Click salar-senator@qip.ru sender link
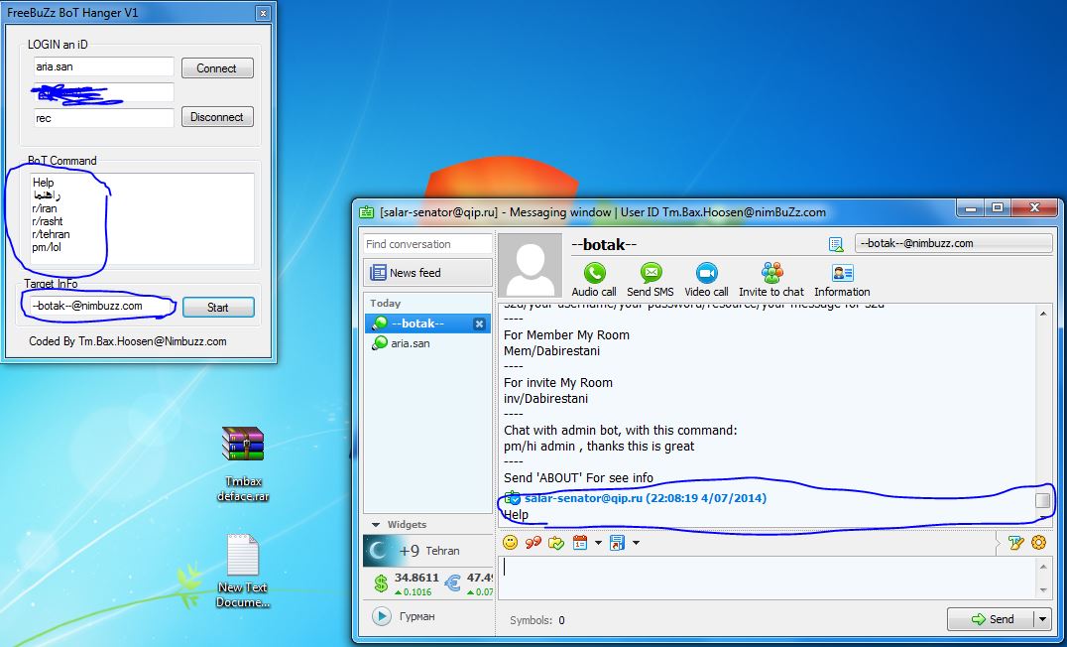 pos(583,498)
